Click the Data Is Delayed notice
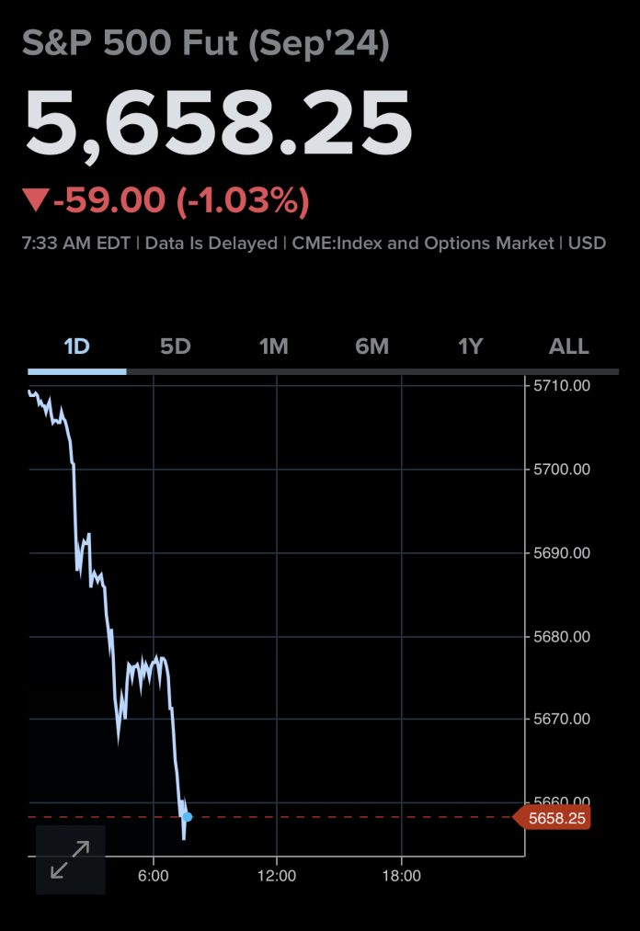This screenshot has height=931, width=640. point(211,244)
